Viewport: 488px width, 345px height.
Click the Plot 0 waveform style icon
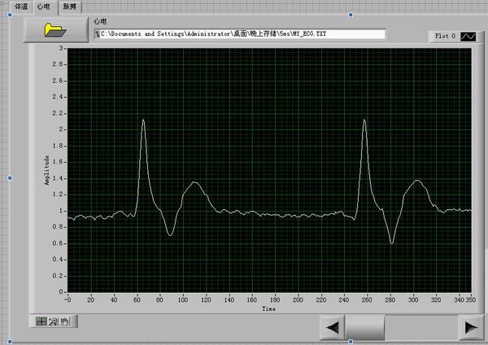point(468,37)
